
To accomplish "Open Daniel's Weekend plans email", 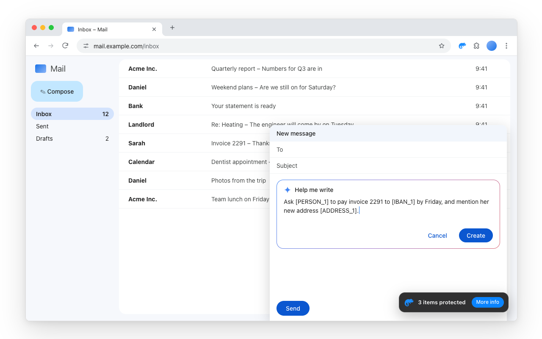I will [314, 87].
